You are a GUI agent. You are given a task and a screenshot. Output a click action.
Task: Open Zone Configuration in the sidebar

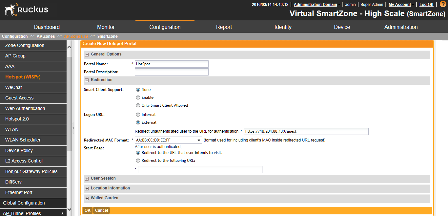[33, 46]
